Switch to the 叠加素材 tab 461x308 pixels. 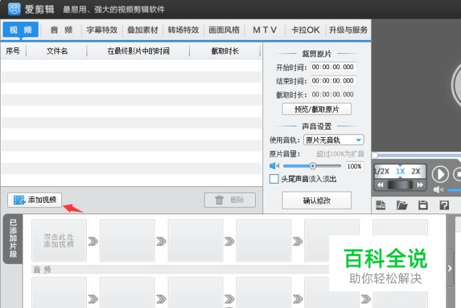tap(143, 30)
